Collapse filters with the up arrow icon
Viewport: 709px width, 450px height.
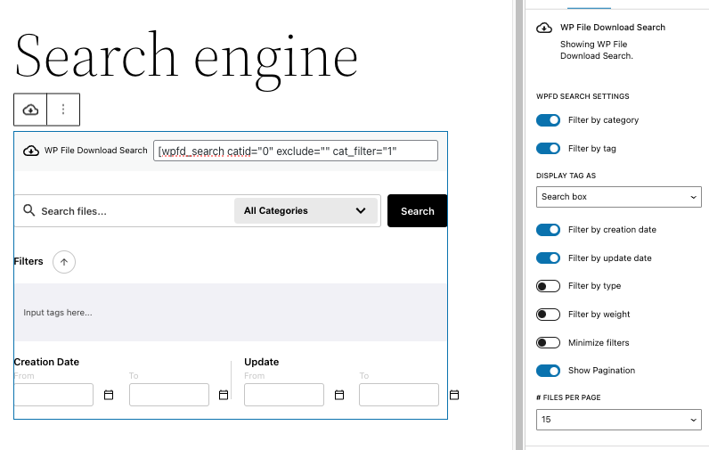coord(64,262)
